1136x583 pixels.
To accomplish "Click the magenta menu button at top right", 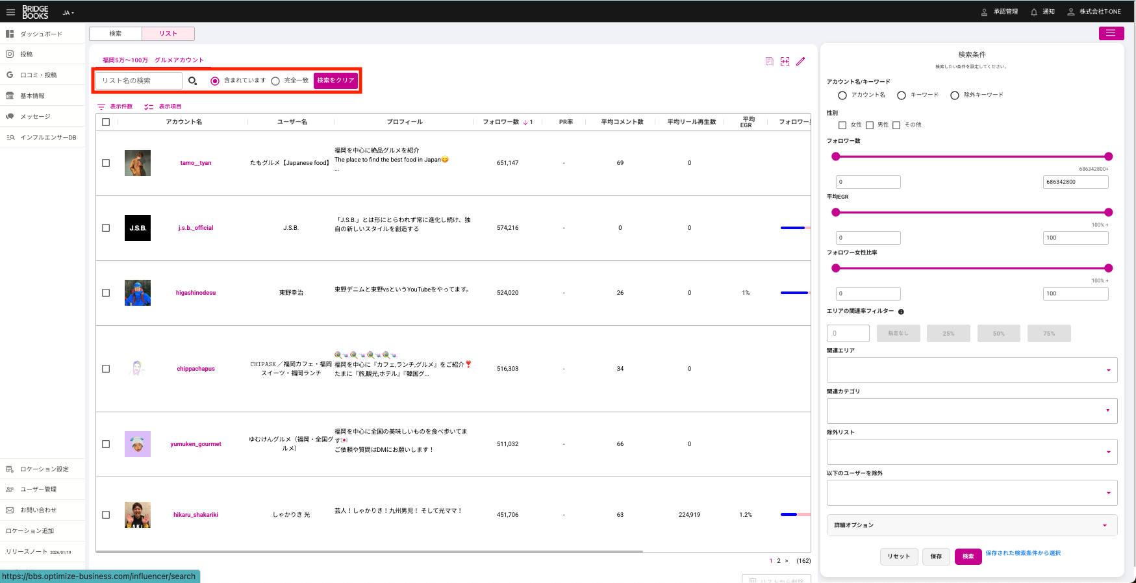I will 1111,33.
